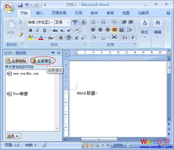The width and height of the screenshot is (174, 150).
Task: Sort text with A-Z icon
Action: [125, 37]
